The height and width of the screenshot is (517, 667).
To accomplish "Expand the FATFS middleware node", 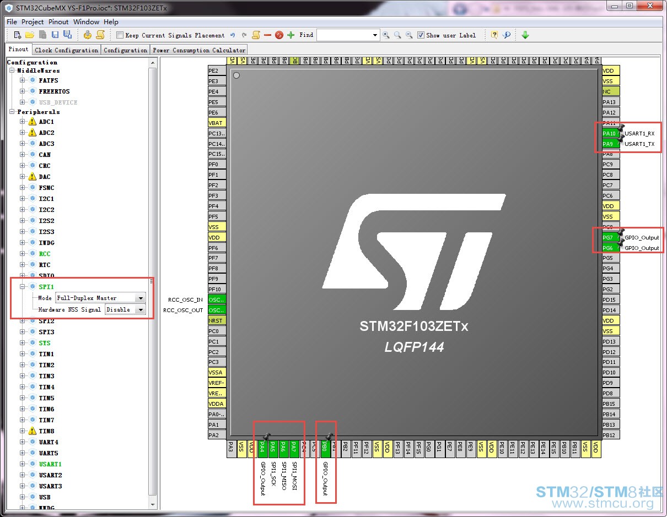I will click(x=23, y=80).
